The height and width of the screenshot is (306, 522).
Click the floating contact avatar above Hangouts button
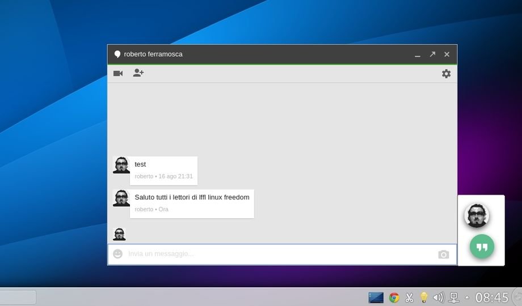pyautogui.click(x=476, y=215)
